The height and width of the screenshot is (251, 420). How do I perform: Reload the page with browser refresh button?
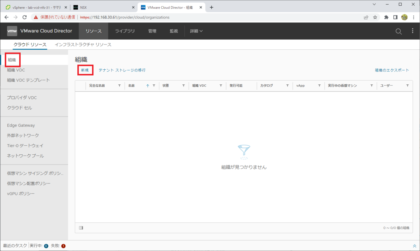click(x=24, y=17)
